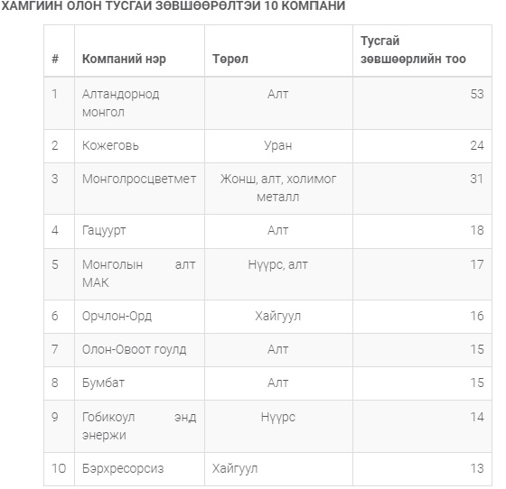
Task: Select 'Тусгай зөвшөөрлийн тоо' column header
Action: [x=422, y=51]
